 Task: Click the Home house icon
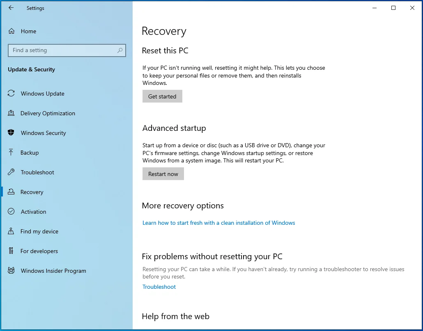click(11, 31)
